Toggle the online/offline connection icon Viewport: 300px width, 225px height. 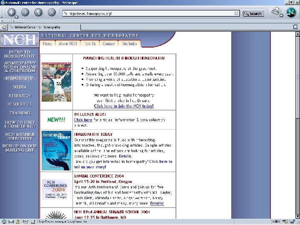point(276,222)
